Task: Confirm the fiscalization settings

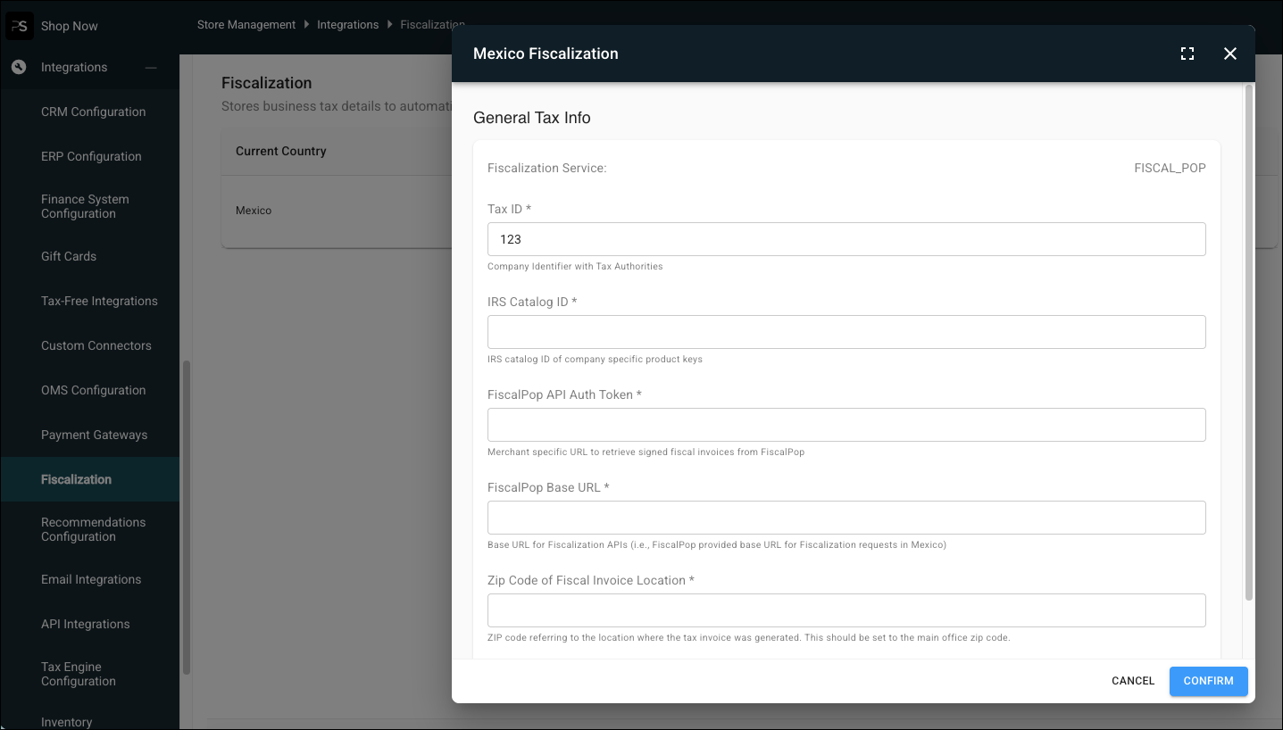Action: point(1208,681)
